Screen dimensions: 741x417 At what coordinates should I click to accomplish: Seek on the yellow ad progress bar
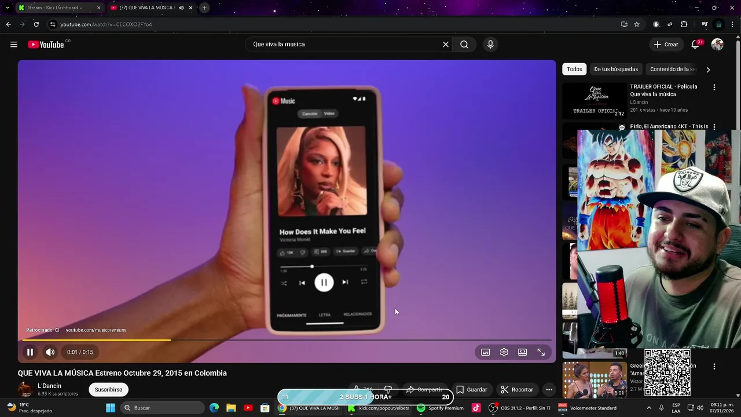pyautogui.click(x=287, y=340)
